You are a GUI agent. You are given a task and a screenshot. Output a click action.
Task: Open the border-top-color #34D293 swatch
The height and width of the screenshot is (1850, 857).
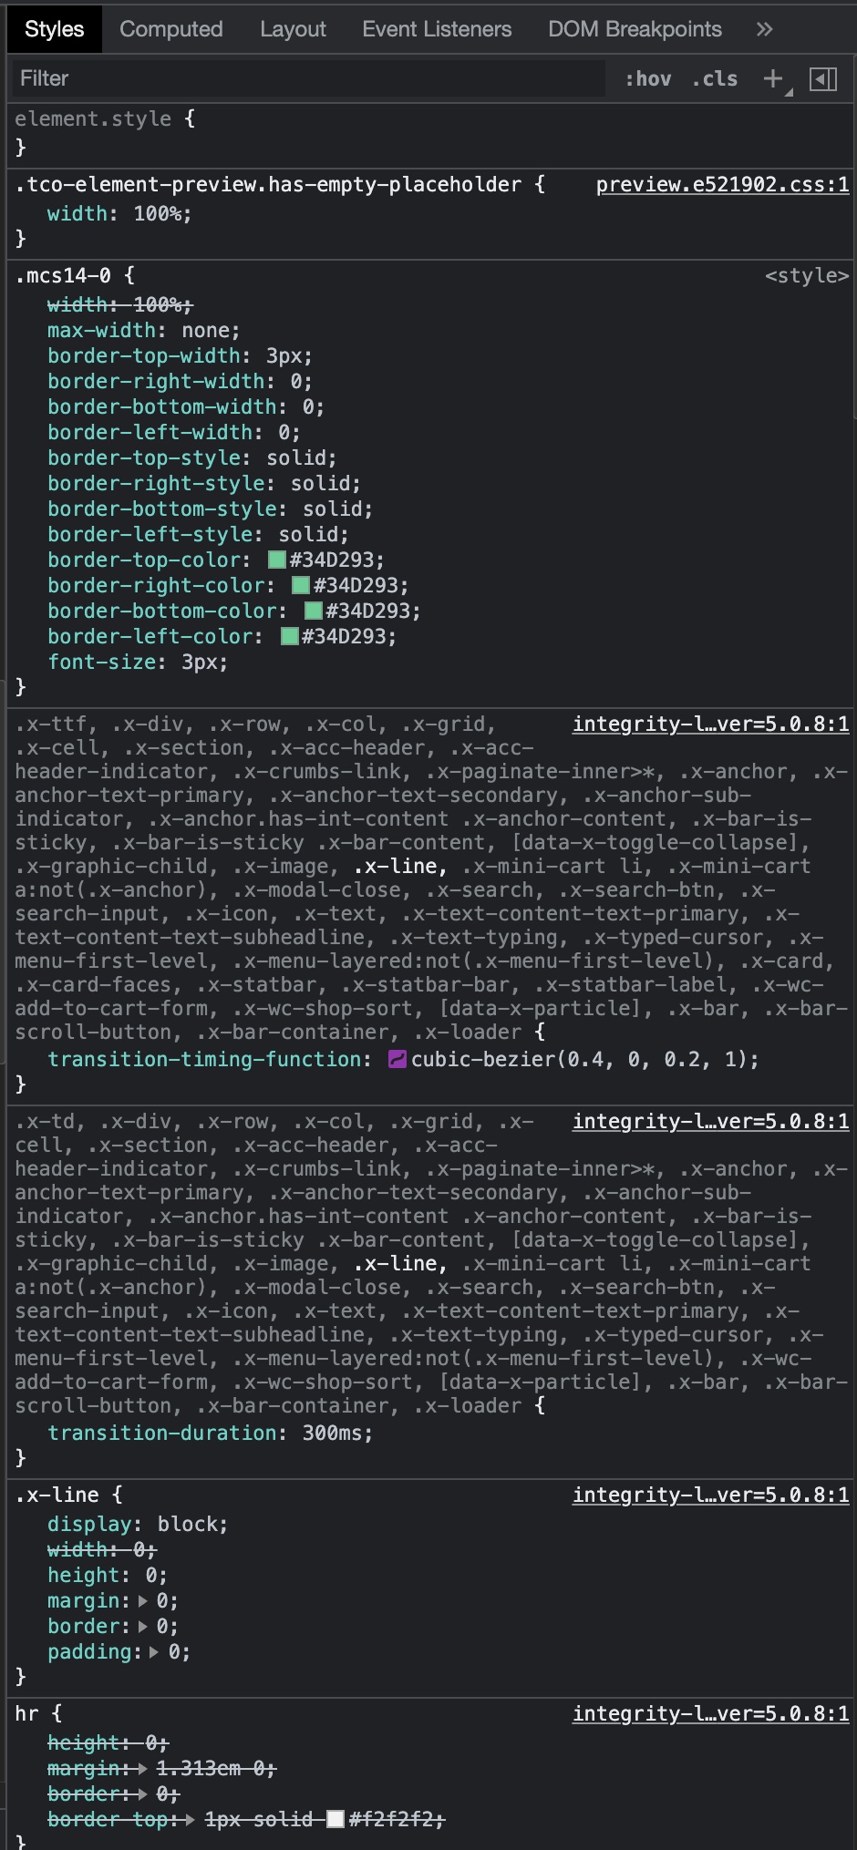tap(277, 560)
